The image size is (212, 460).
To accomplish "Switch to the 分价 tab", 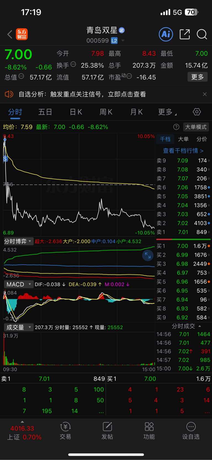I will click(x=202, y=139).
